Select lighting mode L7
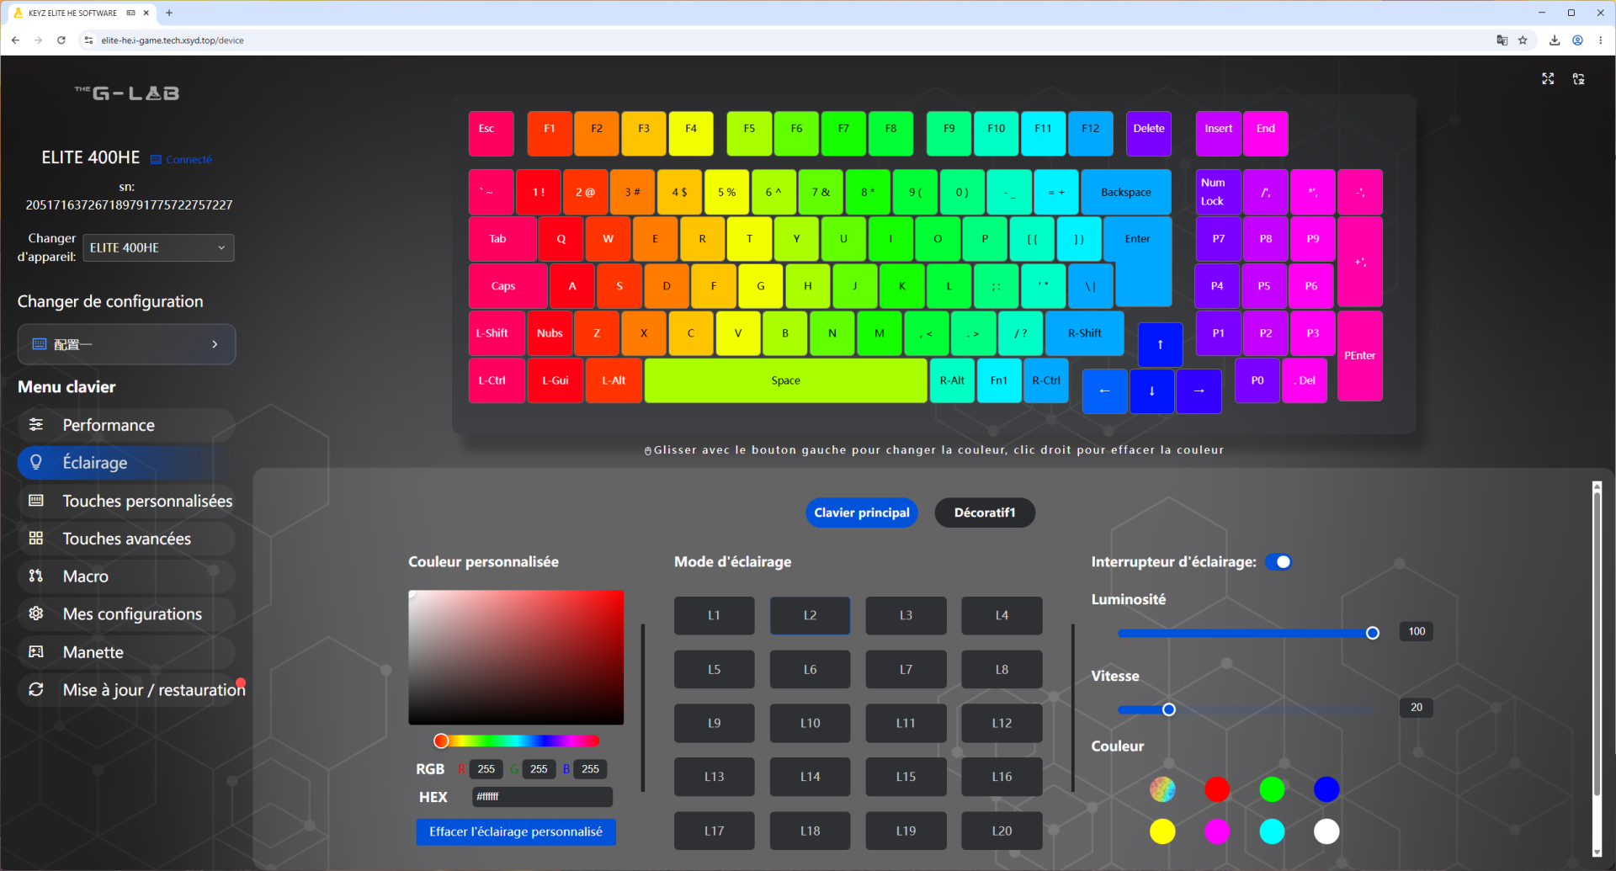 click(x=906, y=670)
